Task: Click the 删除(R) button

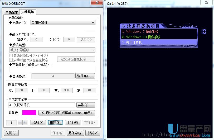Action: (55, 123)
